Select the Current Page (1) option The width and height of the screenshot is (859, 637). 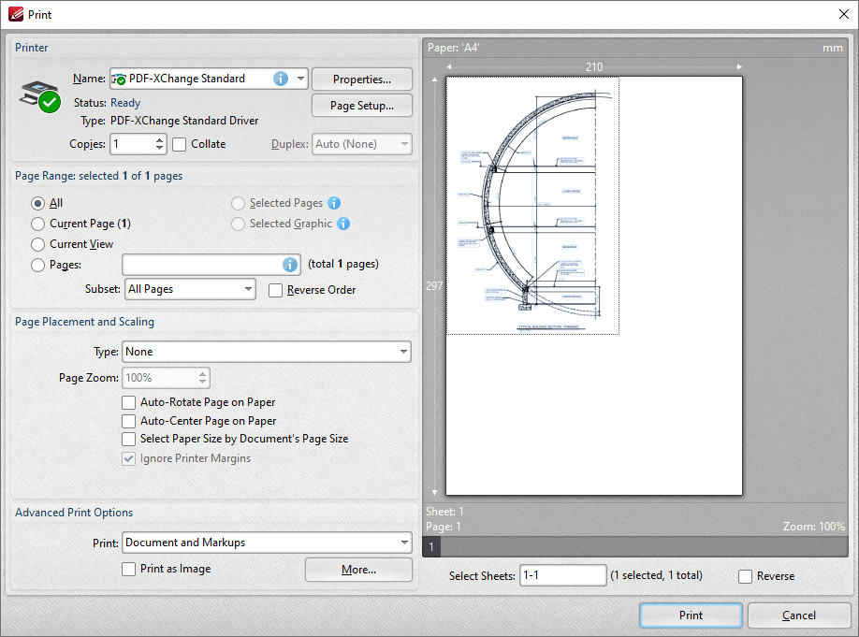pos(37,224)
